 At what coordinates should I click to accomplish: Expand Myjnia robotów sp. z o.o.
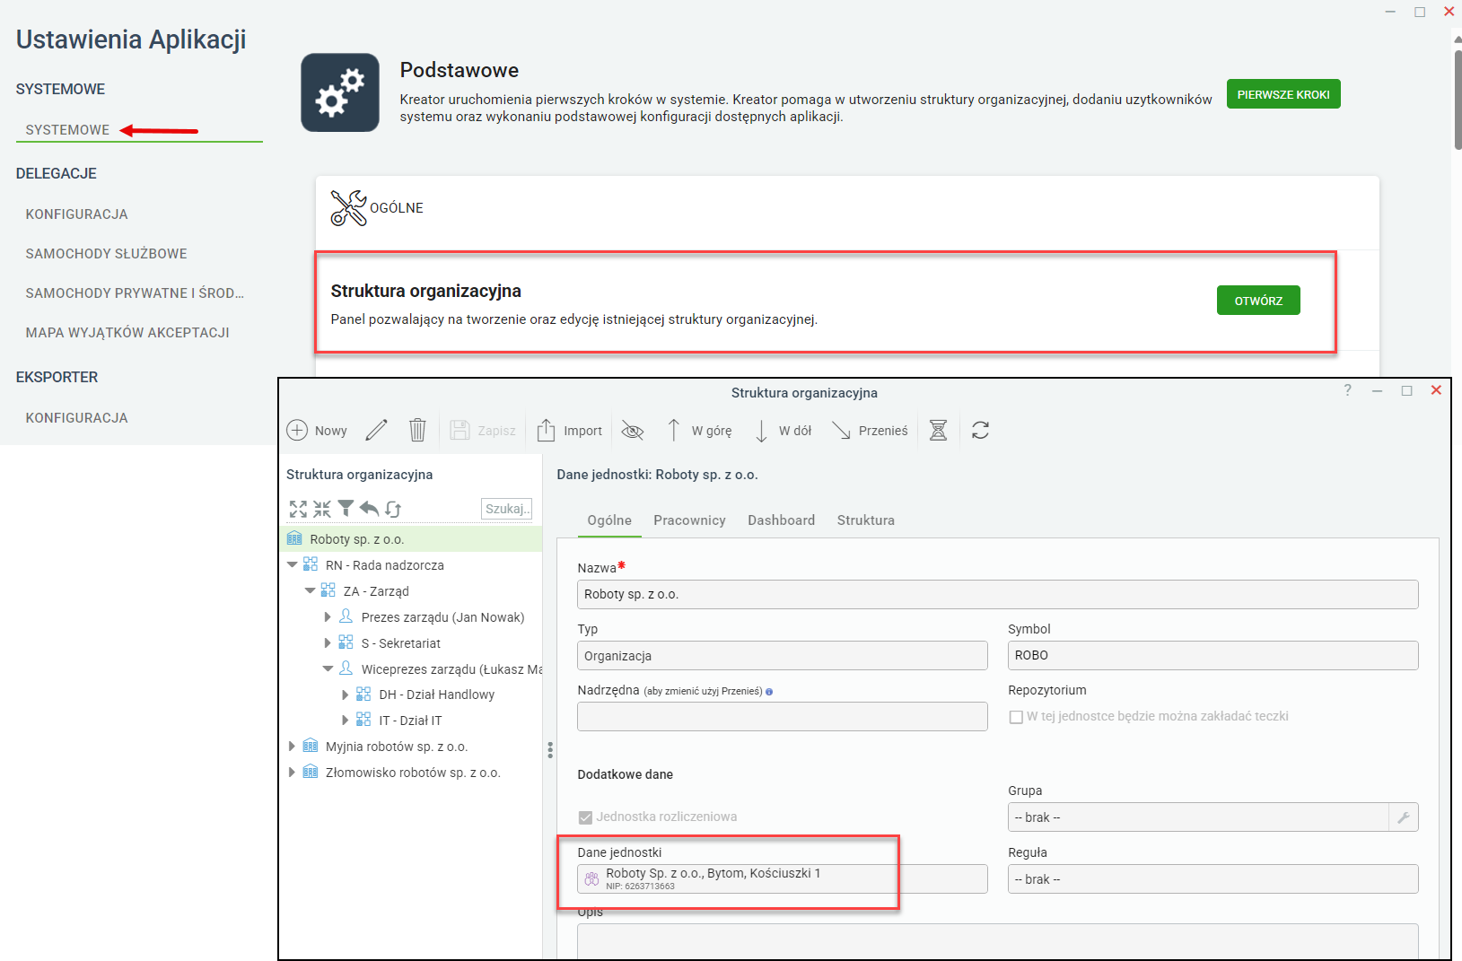coord(292,746)
